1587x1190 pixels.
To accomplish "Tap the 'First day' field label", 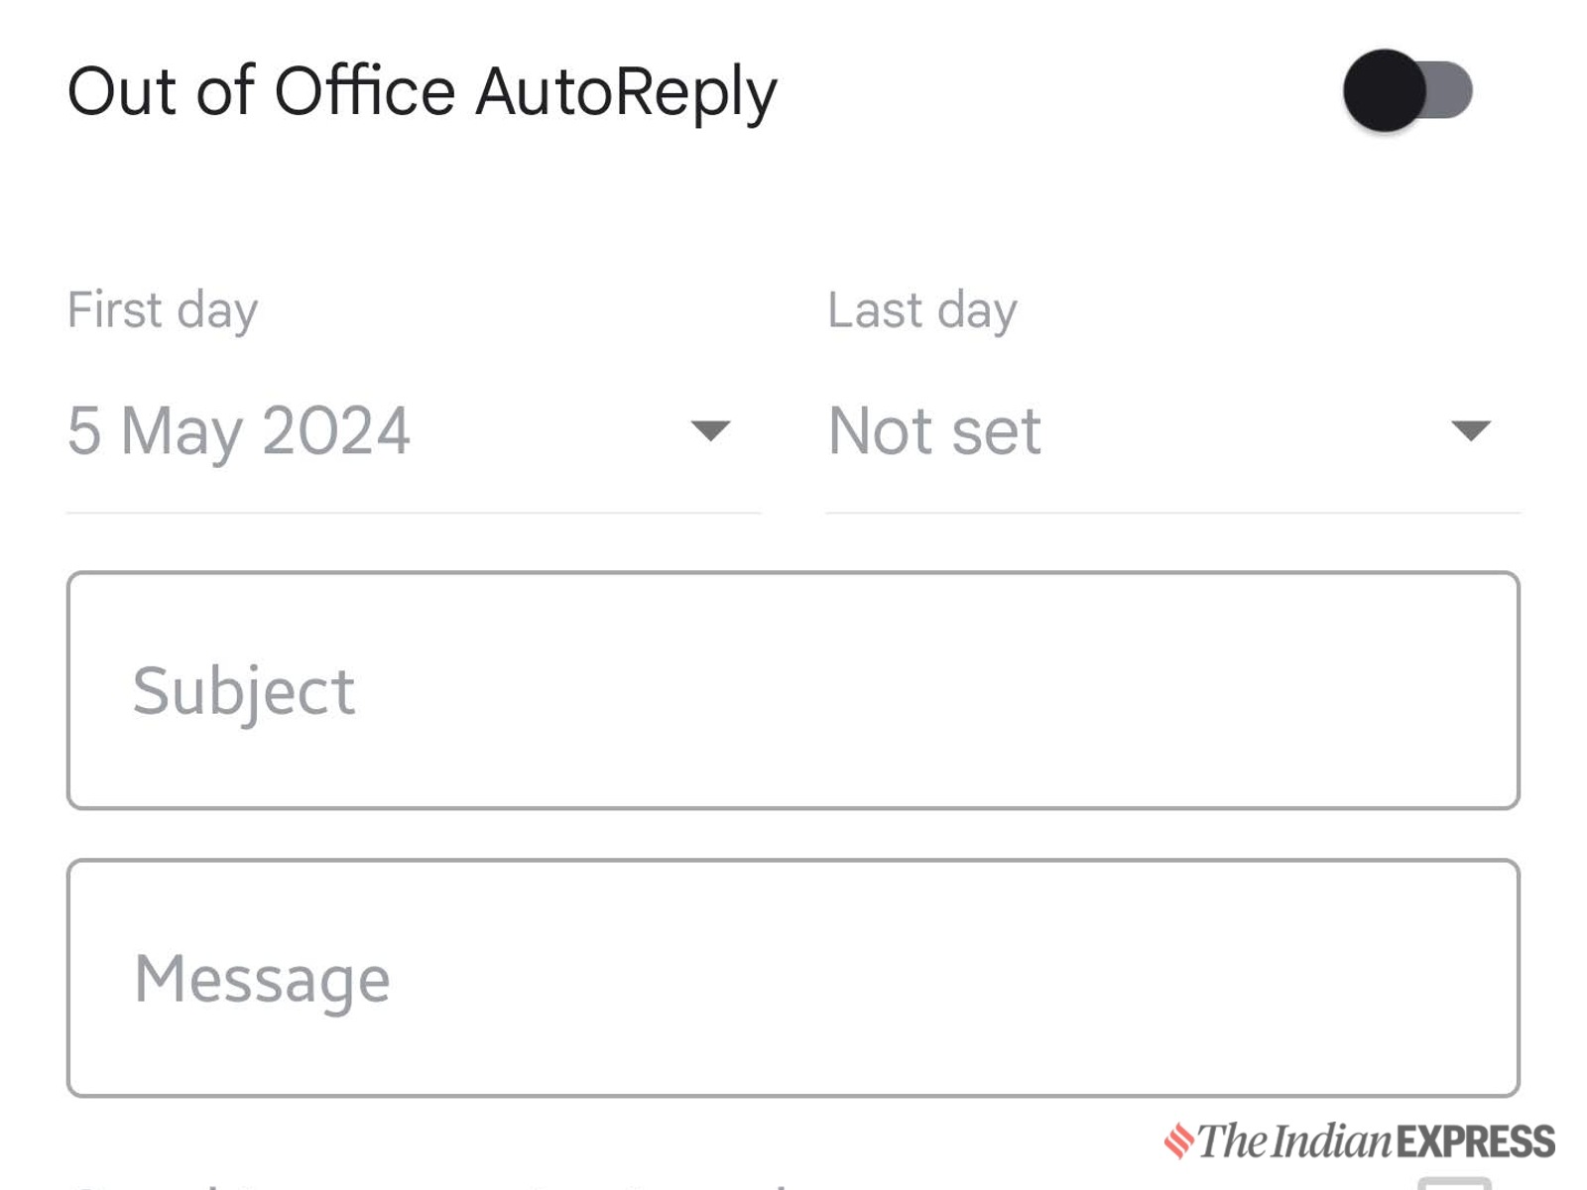I will (163, 309).
